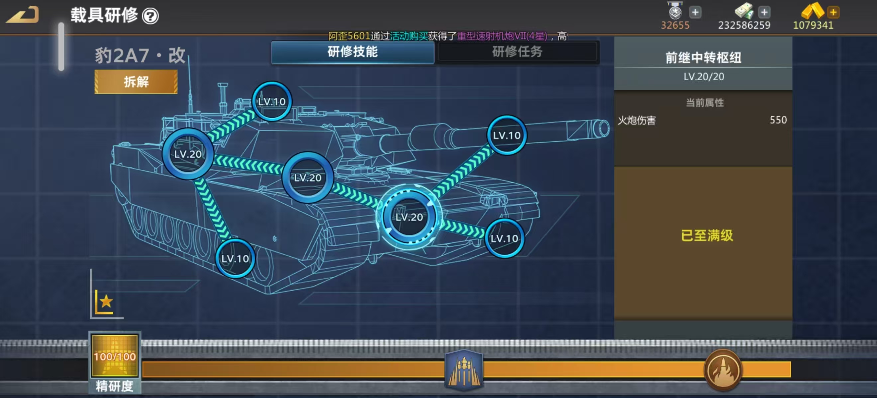Switch to the 研修技能 tab
This screenshot has width=877, height=398.
pyautogui.click(x=352, y=52)
